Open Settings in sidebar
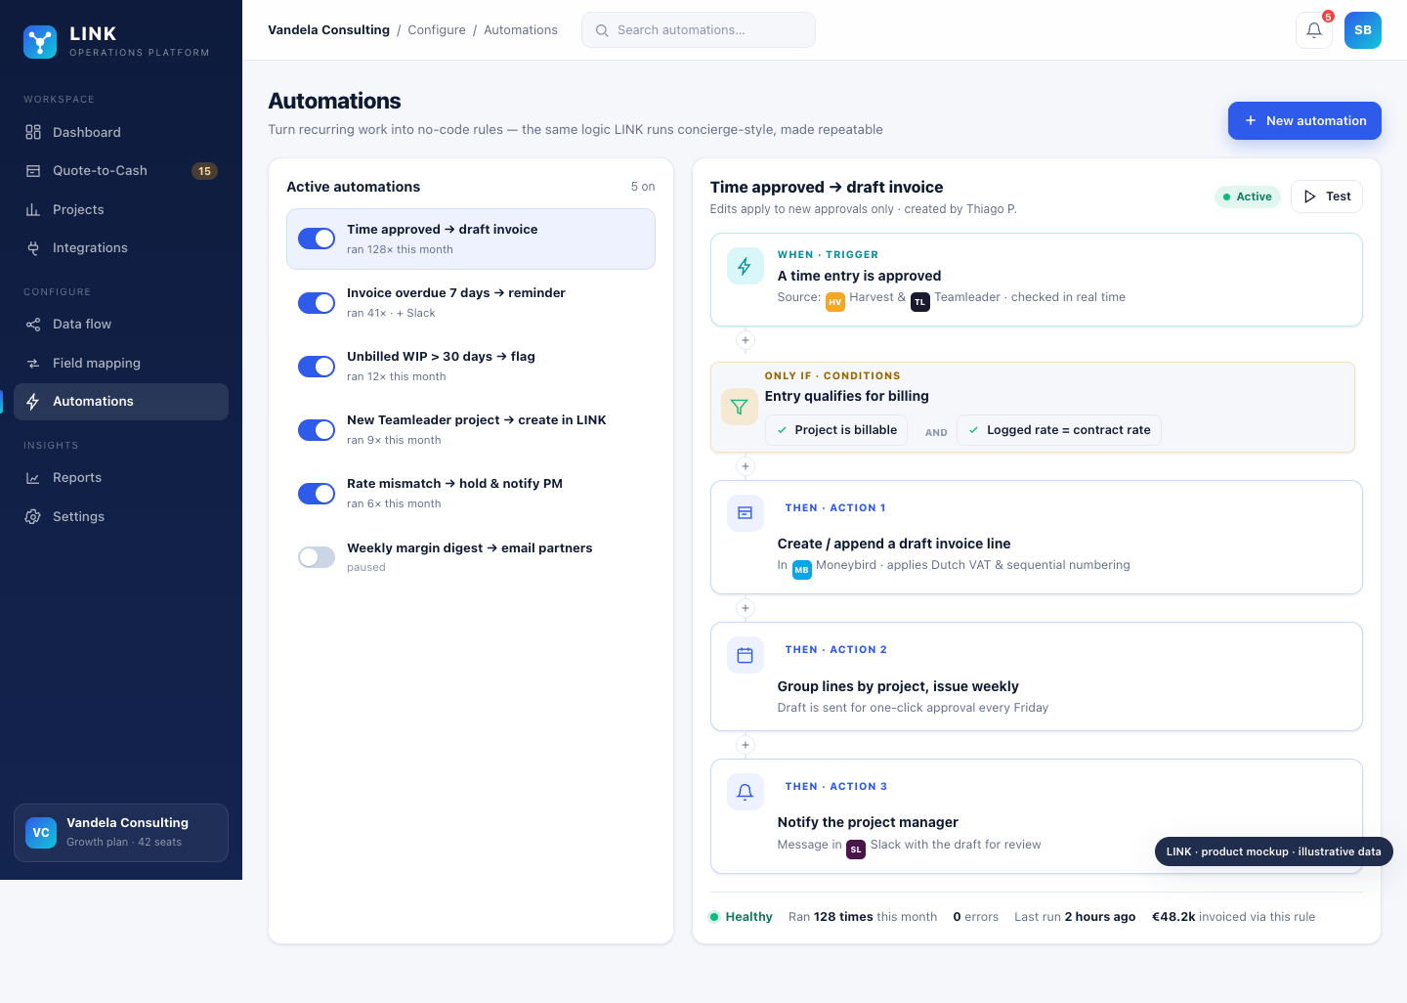1407x1003 pixels. pyautogui.click(x=121, y=516)
